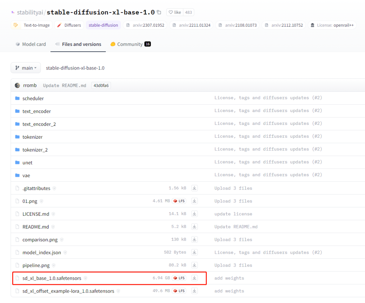Click the safe-scan shield icon beside LICENSE.md

click(53, 214)
